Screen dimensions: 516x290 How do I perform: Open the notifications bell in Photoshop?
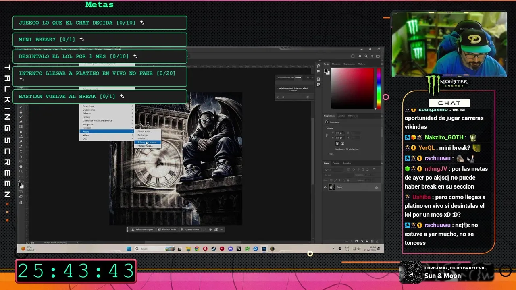pyautogui.click(x=360, y=56)
